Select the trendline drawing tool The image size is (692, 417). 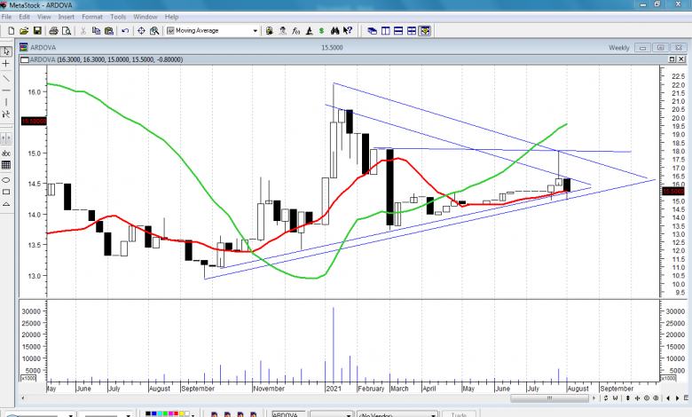tap(6, 77)
